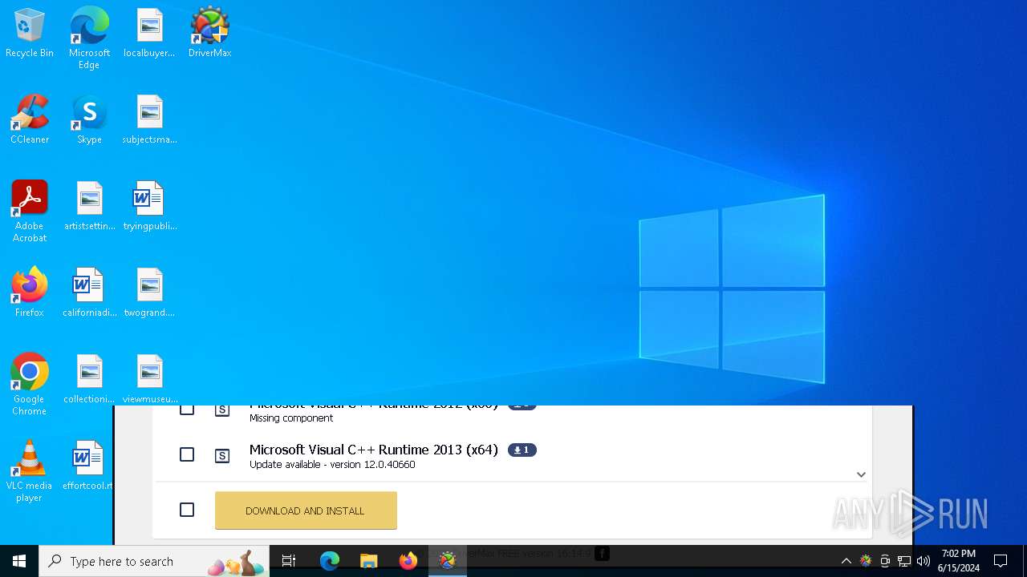This screenshot has width=1027, height=577.
Task: Click the DriverMax system tray icon
Action: point(866,561)
